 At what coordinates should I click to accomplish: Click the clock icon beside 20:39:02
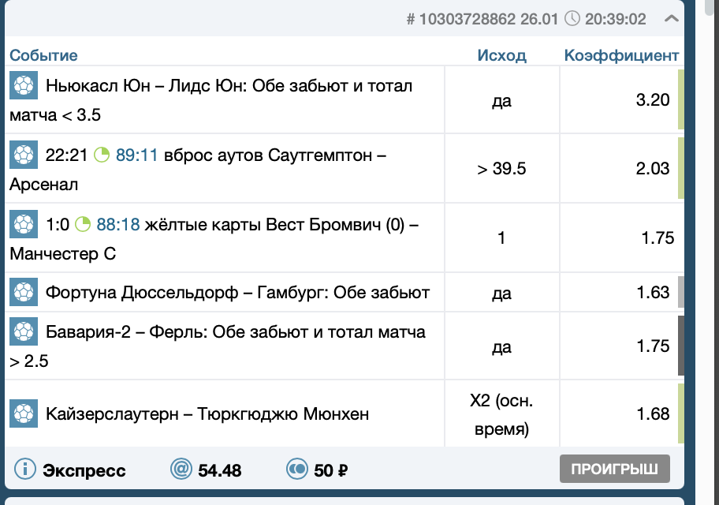pyautogui.click(x=572, y=19)
